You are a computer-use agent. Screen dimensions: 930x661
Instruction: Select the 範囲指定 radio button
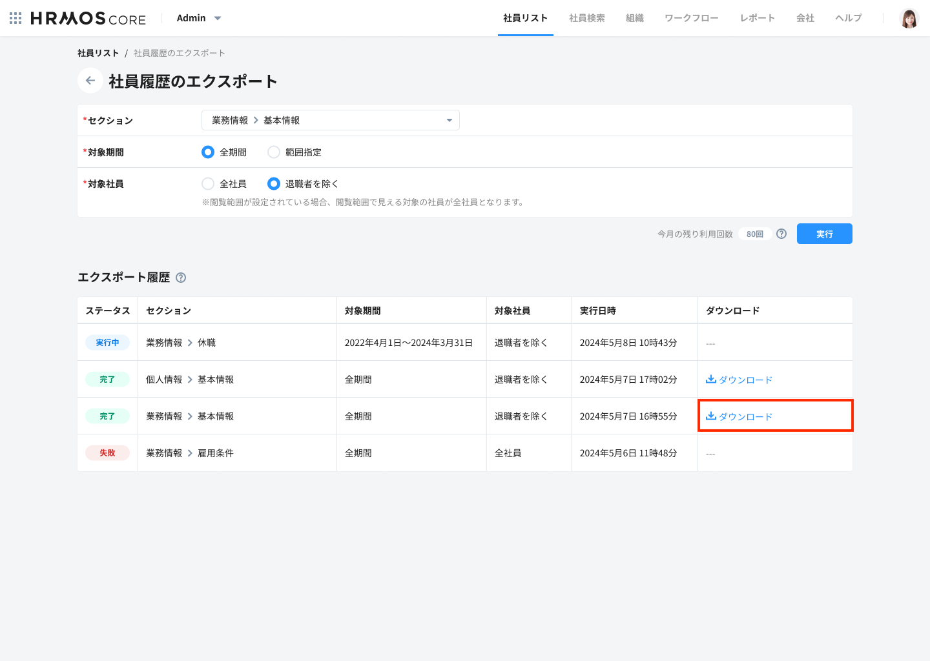(273, 152)
